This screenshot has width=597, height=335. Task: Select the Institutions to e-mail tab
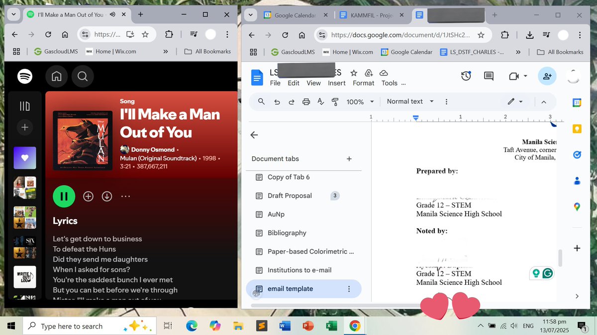tap(303, 270)
